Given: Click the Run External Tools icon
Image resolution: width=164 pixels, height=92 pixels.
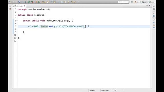Looking at the screenshot, I should click(x=32, y=2).
